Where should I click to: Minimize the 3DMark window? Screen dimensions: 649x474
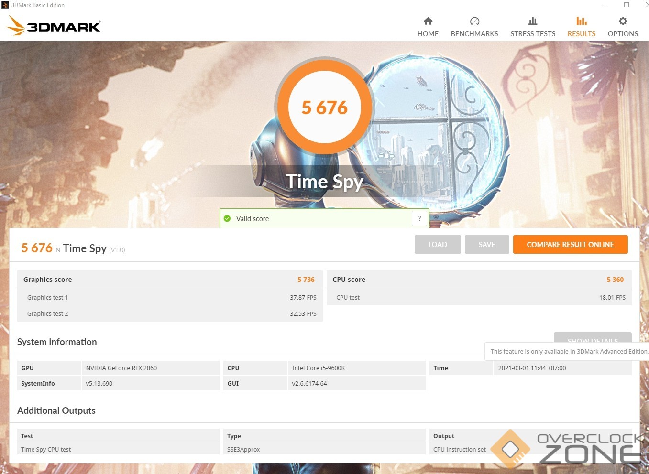point(605,5)
